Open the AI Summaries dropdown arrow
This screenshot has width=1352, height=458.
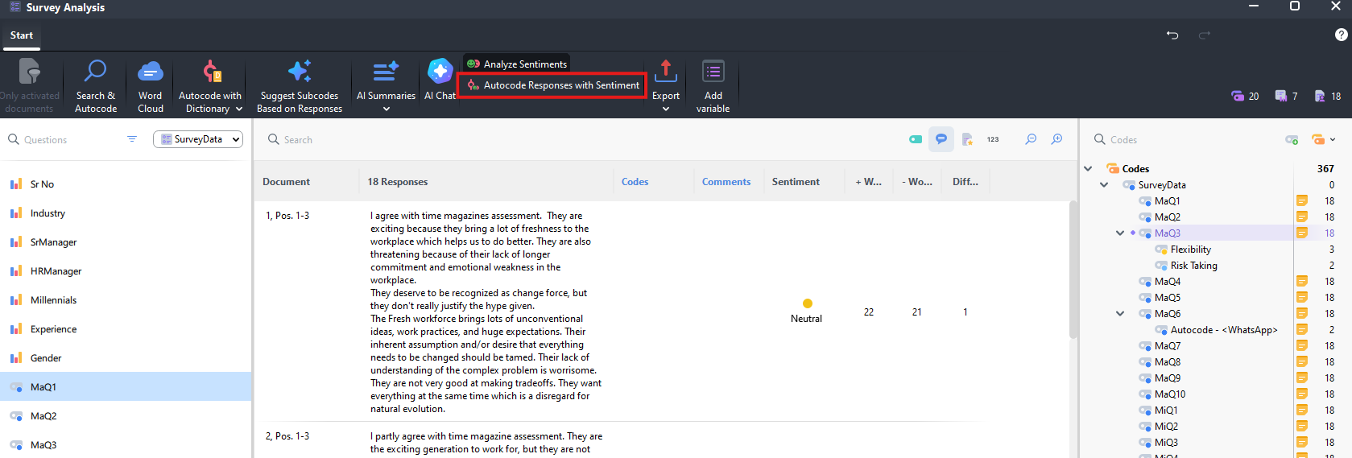coord(386,109)
